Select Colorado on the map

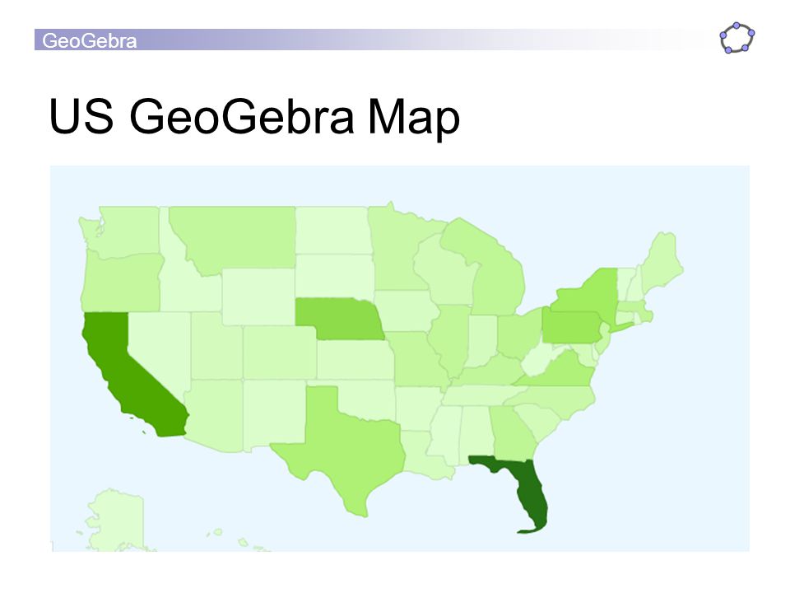(x=280, y=352)
